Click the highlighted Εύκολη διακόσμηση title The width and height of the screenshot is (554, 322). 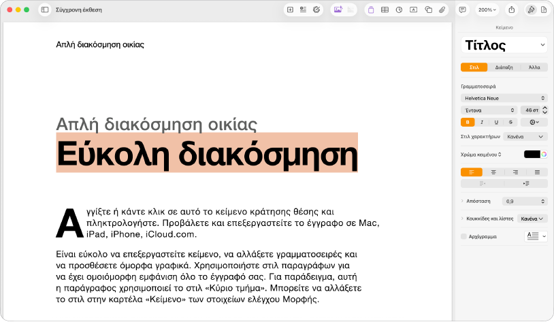(x=207, y=153)
